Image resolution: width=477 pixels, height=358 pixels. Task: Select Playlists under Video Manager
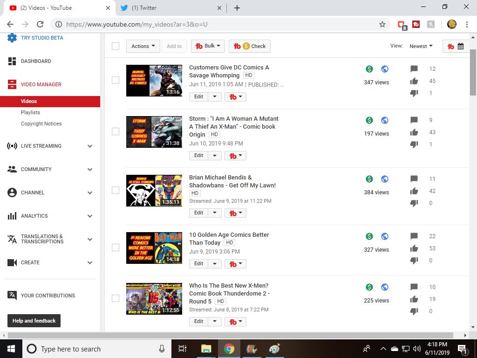(x=30, y=112)
